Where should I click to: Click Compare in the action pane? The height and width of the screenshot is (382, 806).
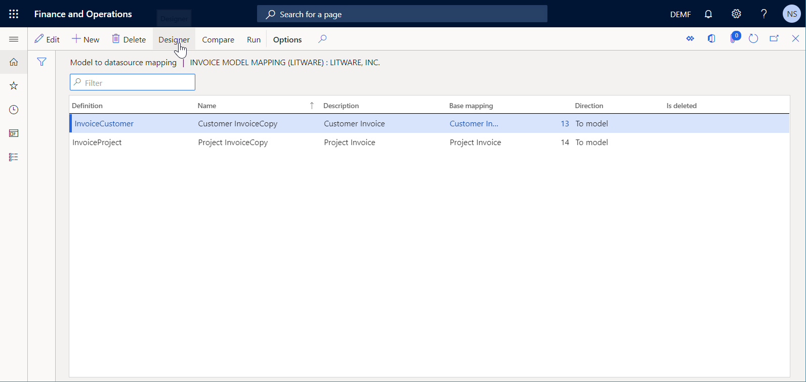coord(218,39)
